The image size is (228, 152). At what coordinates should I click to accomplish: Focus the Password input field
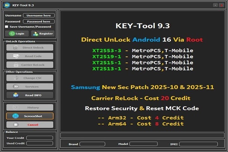point(39,22)
